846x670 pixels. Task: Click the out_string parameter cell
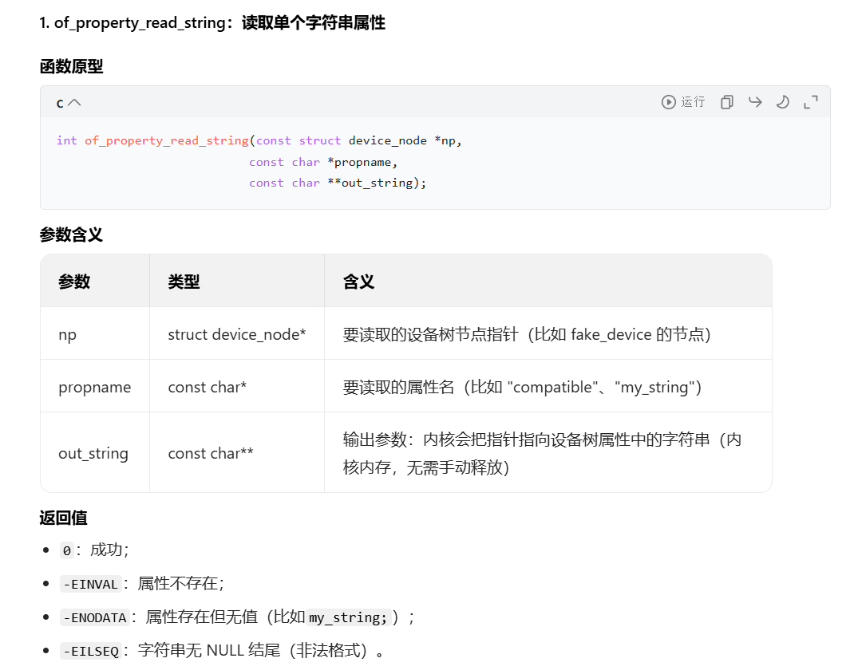[x=95, y=453]
